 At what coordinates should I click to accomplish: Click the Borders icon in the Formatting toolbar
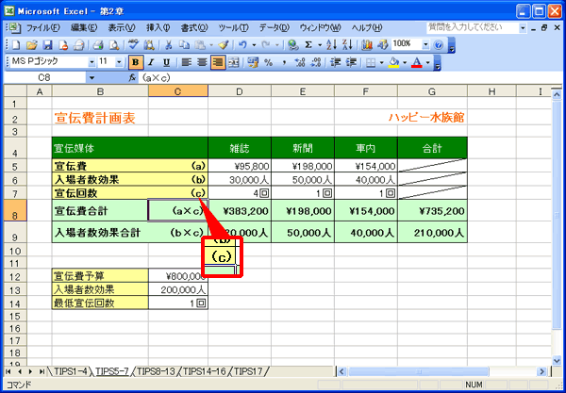(371, 63)
